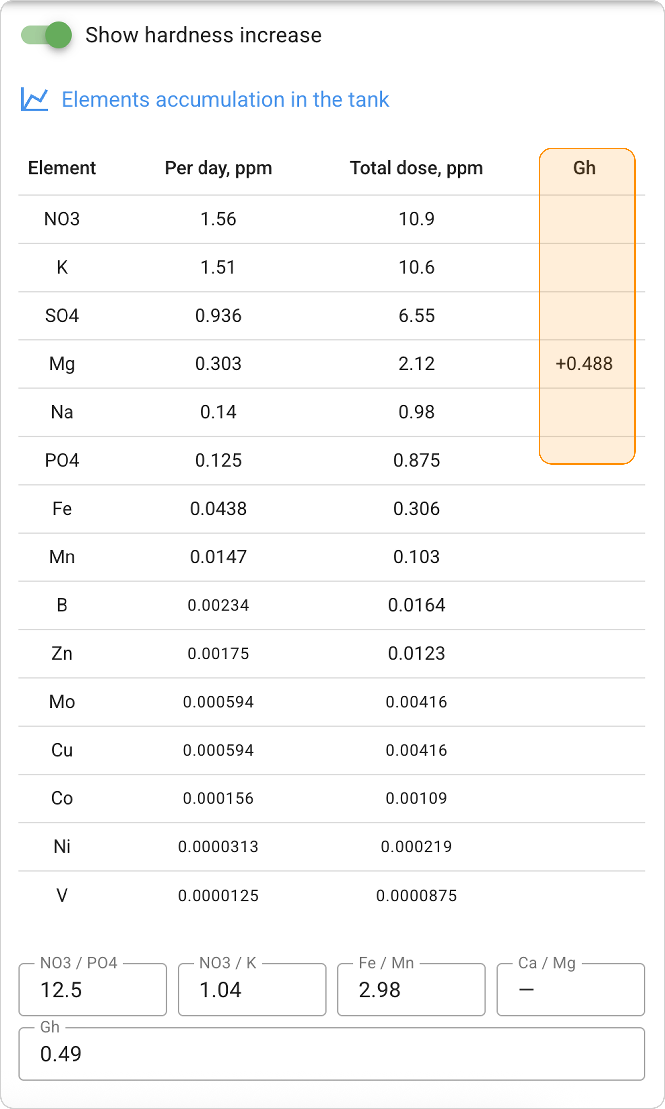Click the PO4 per day value 0.125

tap(218, 461)
